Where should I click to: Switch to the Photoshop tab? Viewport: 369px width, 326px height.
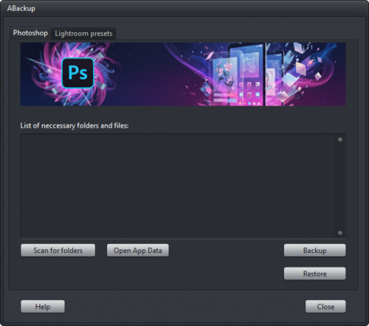30,33
